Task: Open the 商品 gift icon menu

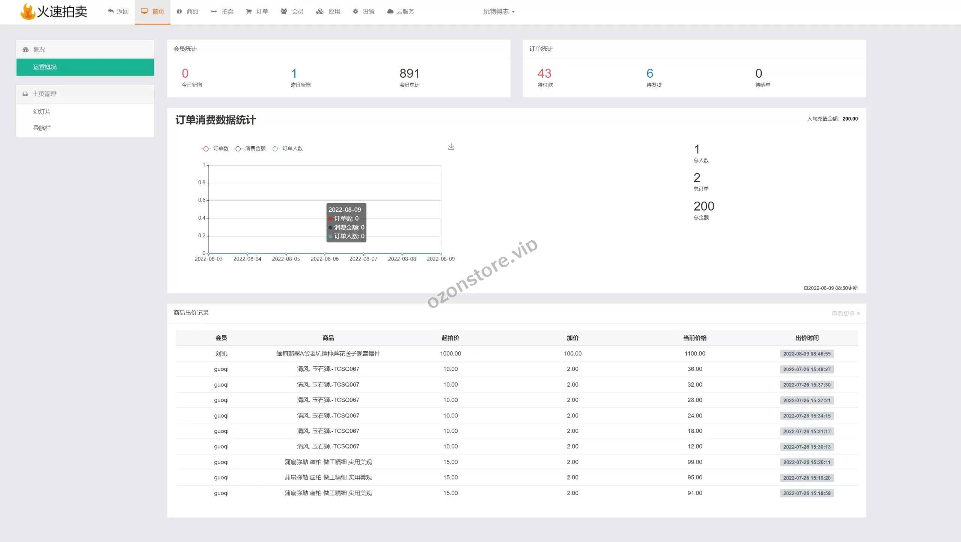Action: (179, 11)
